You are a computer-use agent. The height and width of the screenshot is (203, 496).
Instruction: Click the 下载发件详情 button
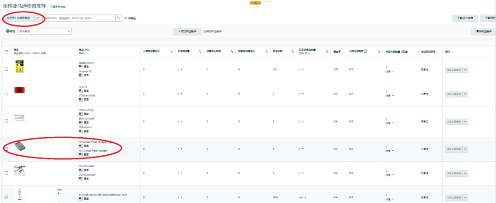pyautogui.click(x=465, y=18)
